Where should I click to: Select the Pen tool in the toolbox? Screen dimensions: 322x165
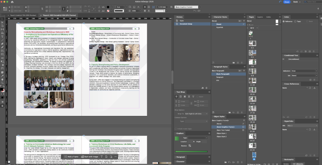(x=2, y=43)
